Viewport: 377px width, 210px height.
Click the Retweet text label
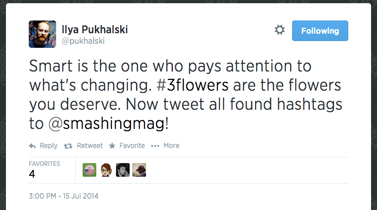tap(89, 146)
